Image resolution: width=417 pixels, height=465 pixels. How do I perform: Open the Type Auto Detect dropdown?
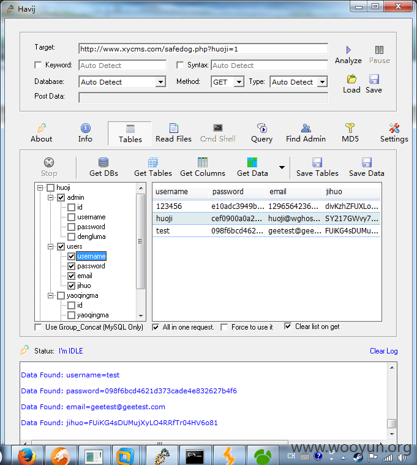(x=322, y=82)
